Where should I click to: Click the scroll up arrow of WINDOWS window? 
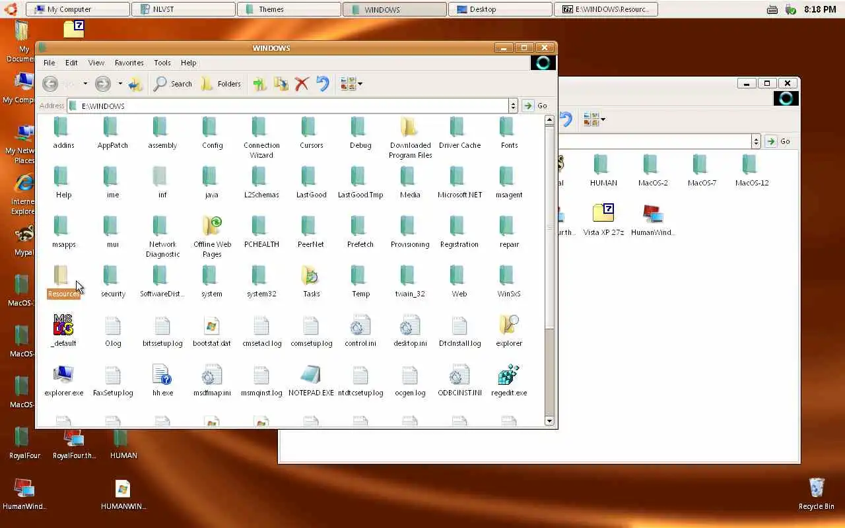(549, 120)
